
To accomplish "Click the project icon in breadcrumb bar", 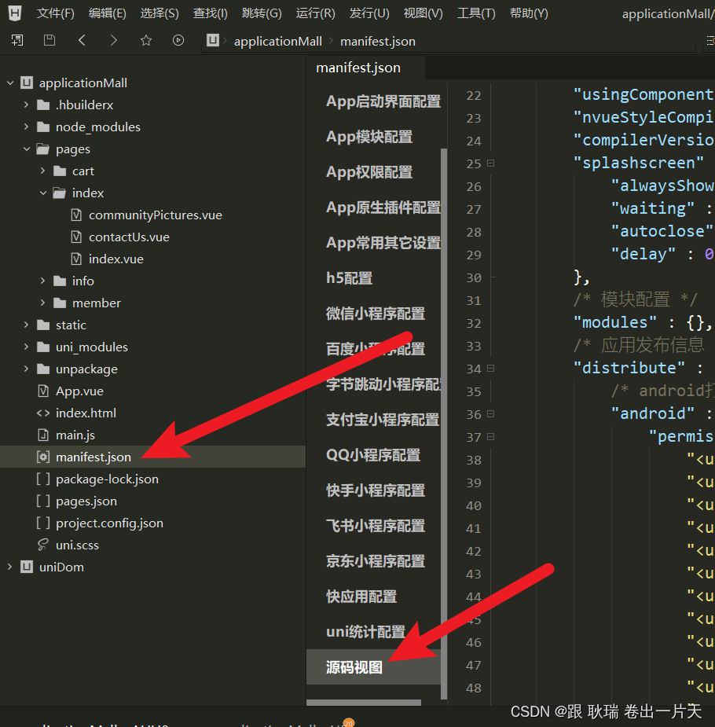I will [213, 40].
